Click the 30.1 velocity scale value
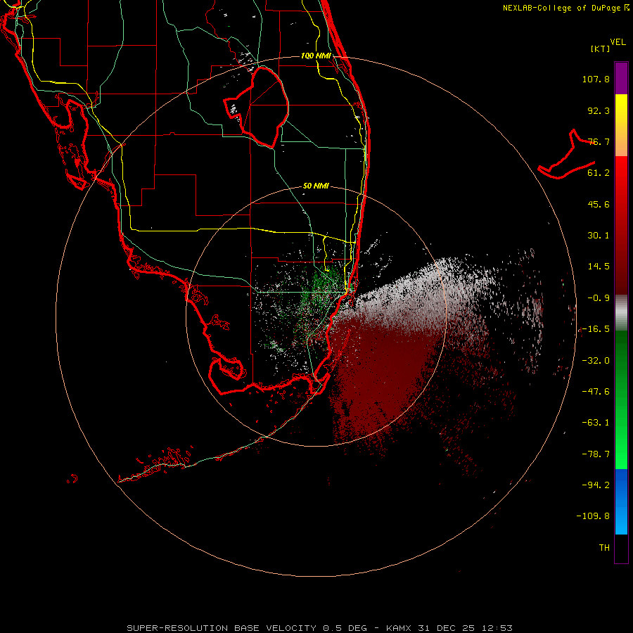Viewport: 633px width, 633px height. click(x=599, y=236)
